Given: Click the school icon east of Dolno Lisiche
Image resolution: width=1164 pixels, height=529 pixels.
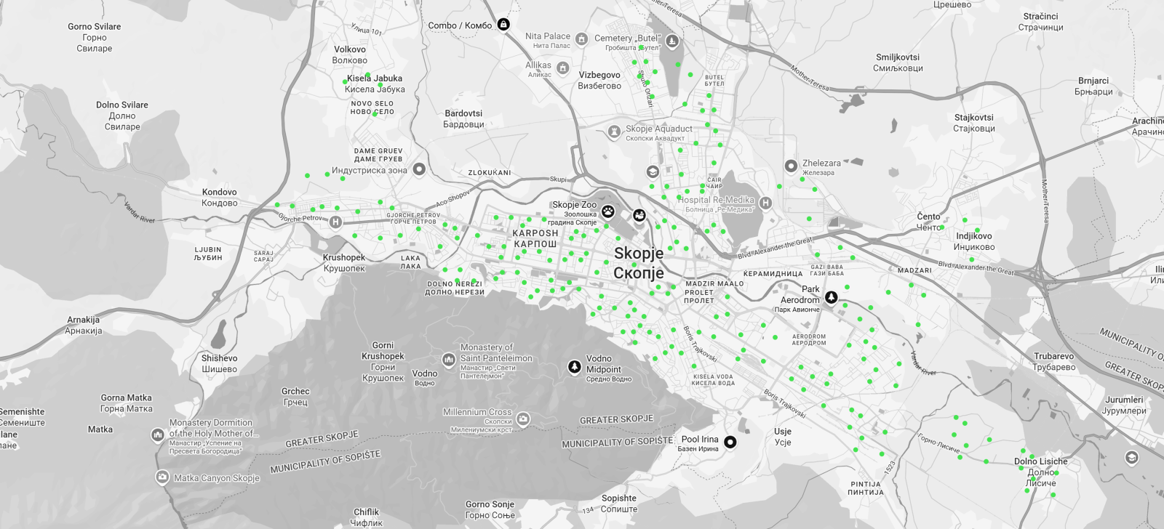Looking at the screenshot, I should pos(1131,457).
